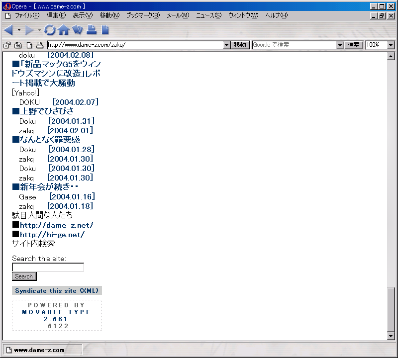Open the メール(M) menu
The width and height of the screenshot is (398, 358).
coord(178,15)
